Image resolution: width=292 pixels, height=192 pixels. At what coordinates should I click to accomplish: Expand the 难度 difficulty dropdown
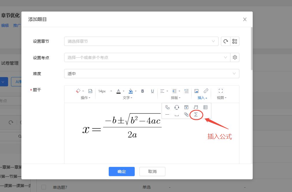click(x=151, y=74)
